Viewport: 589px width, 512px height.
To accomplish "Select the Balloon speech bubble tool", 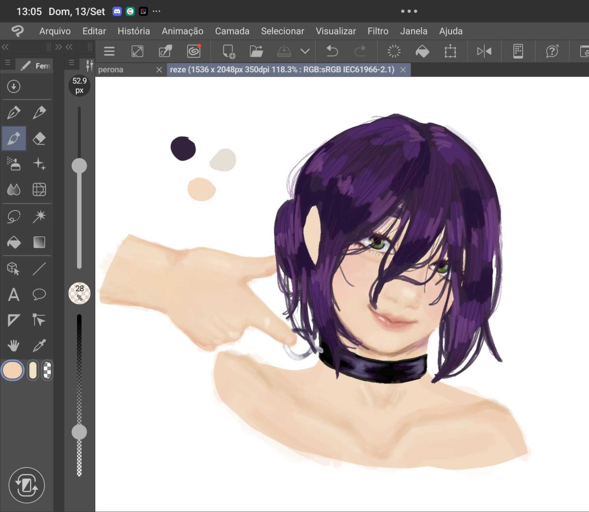I will (x=39, y=295).
